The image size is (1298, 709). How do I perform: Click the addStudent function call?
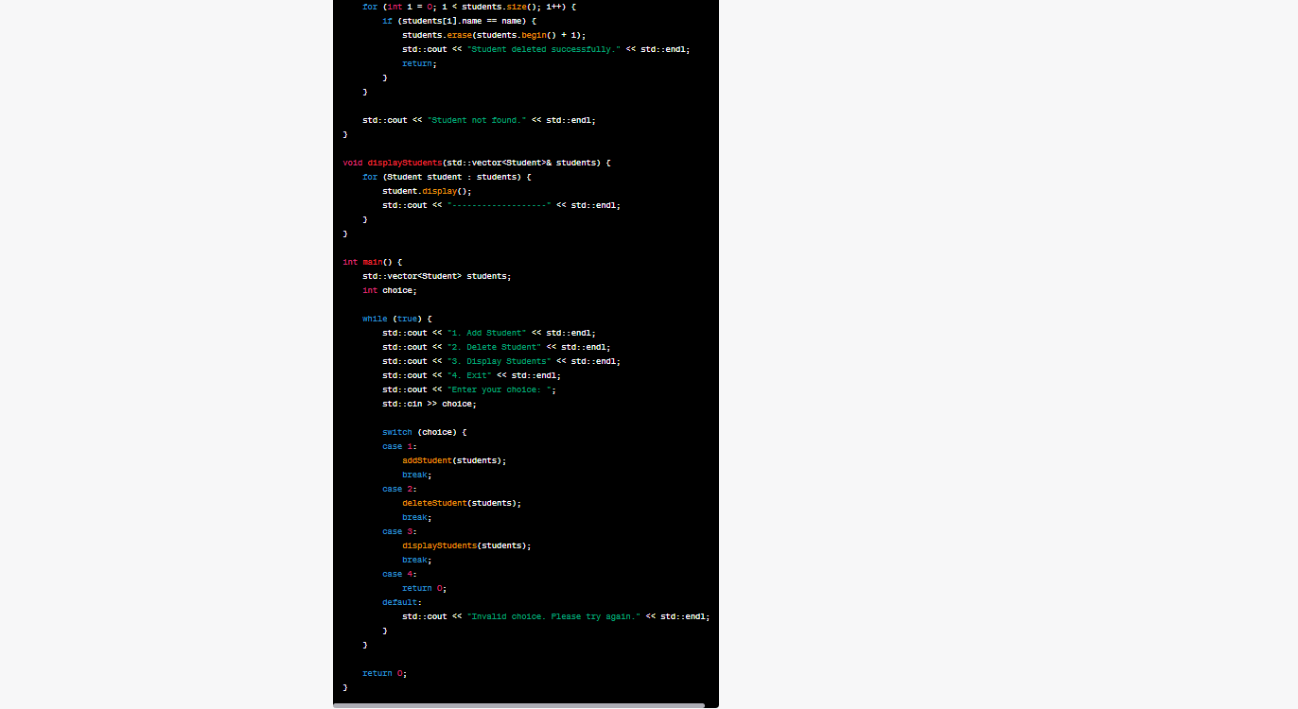click(427, 460)
